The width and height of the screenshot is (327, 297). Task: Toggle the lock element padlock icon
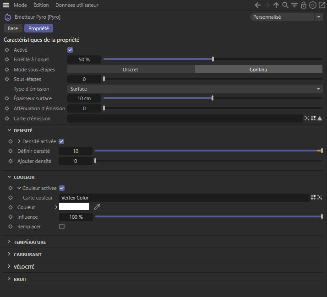click(304, 5)
